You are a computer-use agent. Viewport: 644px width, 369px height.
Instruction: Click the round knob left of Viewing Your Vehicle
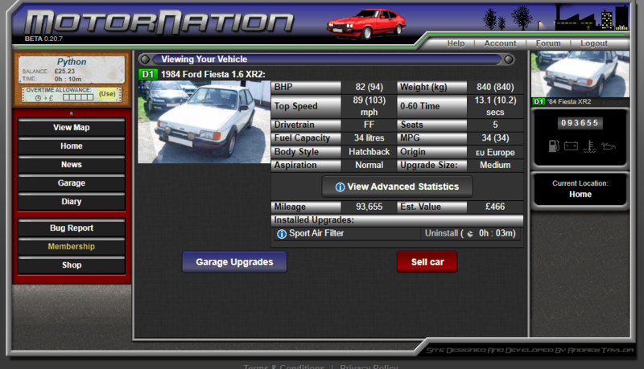(144, 59)
